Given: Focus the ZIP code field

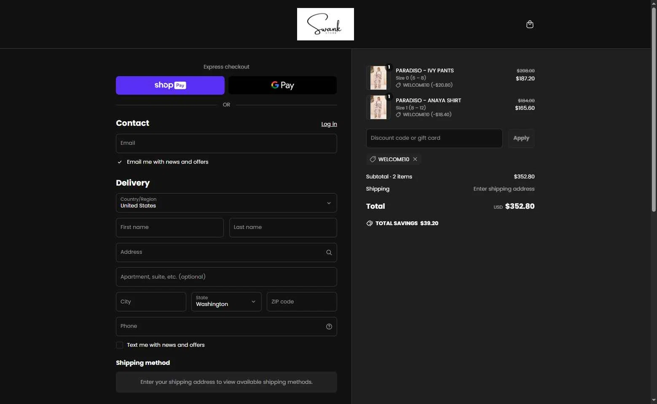Looking at the screenshot, I should pyautogui.click(x=302, y=302).
